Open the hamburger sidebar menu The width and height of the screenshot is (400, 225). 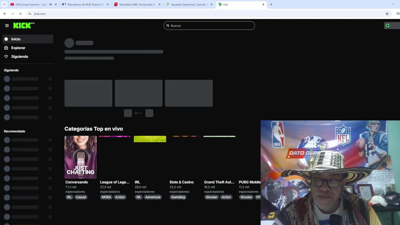point(7,26)
